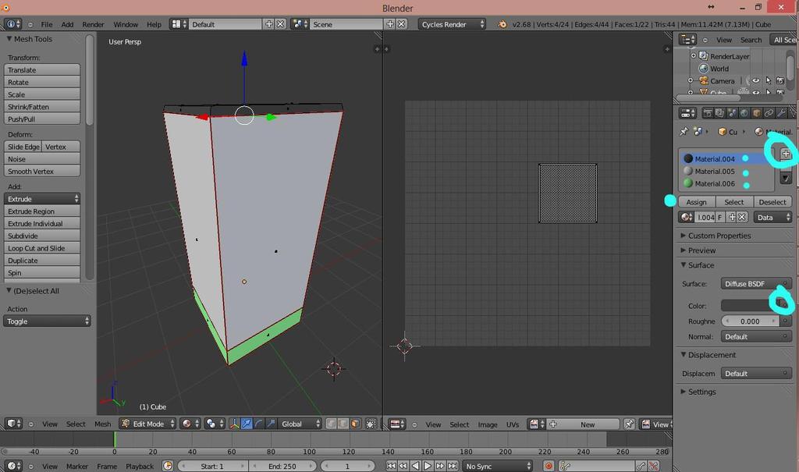Open the Render menu
This screenshot has width=799, height=472.
93,24
